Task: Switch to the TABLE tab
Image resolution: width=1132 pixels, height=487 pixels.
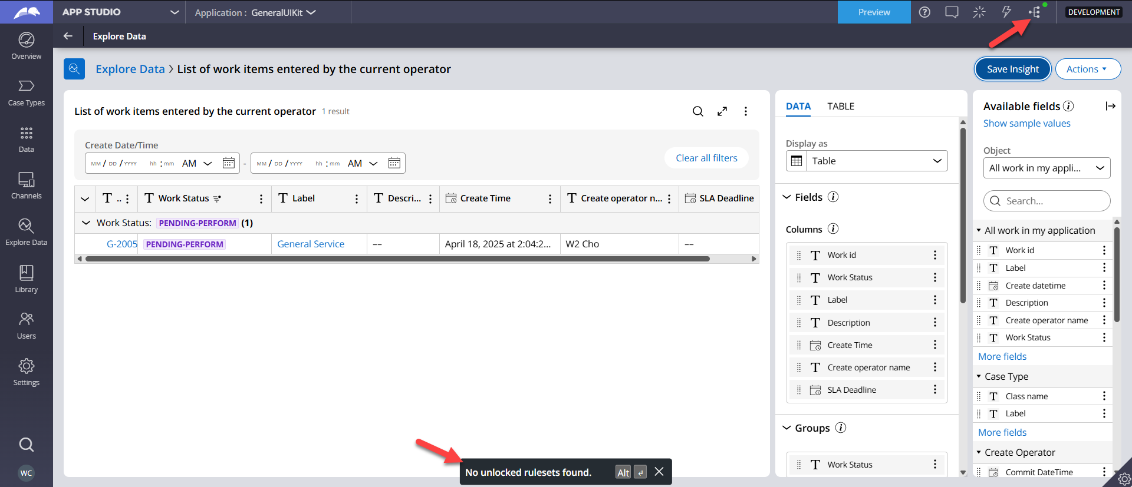Action: (x=840, y=106)
